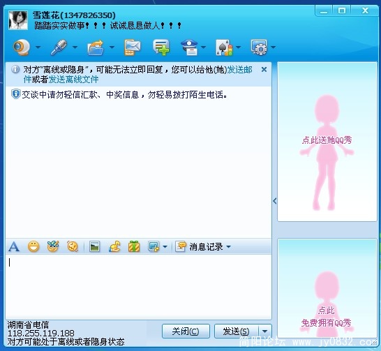
Task: Open the magic emoticon icon
Action: [53, 246]
